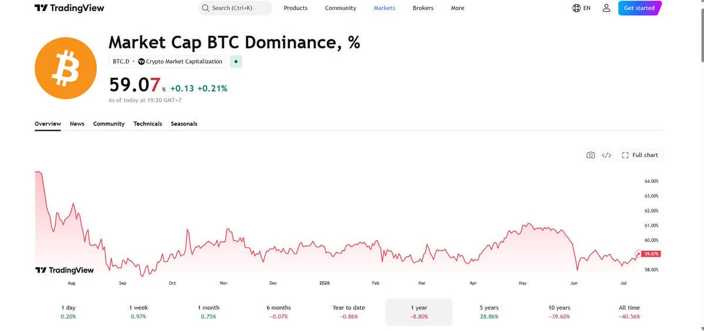704x331 pixels.
Task: Click the Get started button
Action: click(639, 8)
